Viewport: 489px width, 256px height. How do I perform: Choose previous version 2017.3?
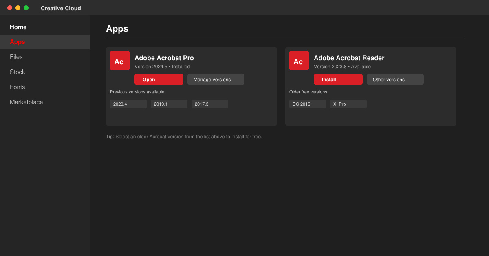[x=210, y=104]
